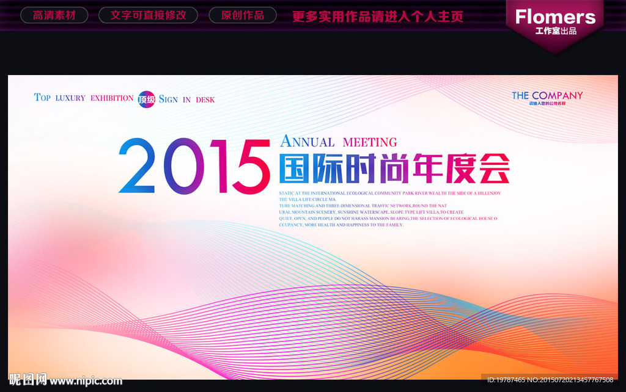The height and width of the screenshot is (392, 626).
Task: Select the TOP LUXURY EXHIBITION text
Action: point(84,98)
